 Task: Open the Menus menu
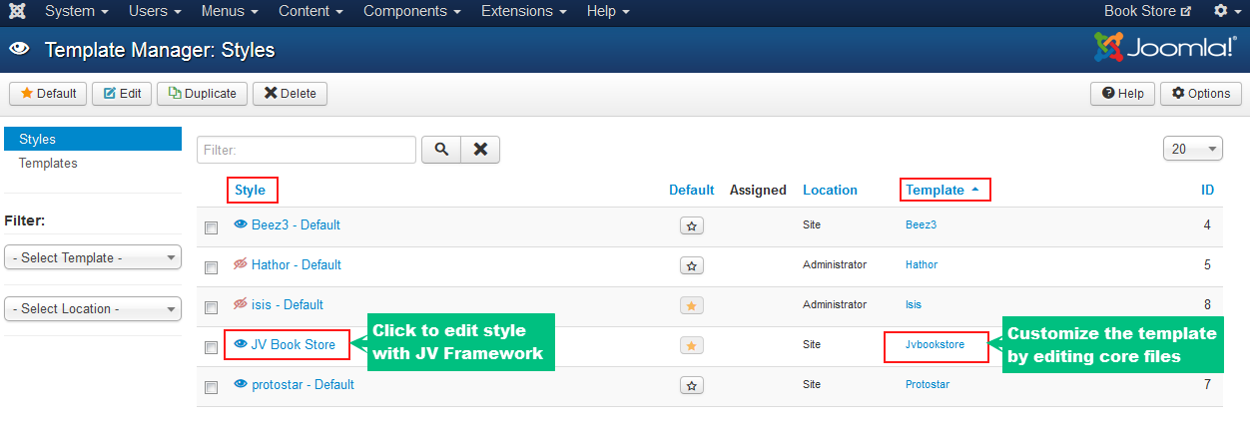point(230,11)
